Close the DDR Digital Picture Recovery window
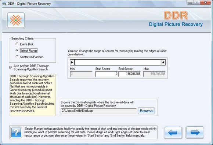The height and width of the screenshot is (145, 213). click(205, 3)
